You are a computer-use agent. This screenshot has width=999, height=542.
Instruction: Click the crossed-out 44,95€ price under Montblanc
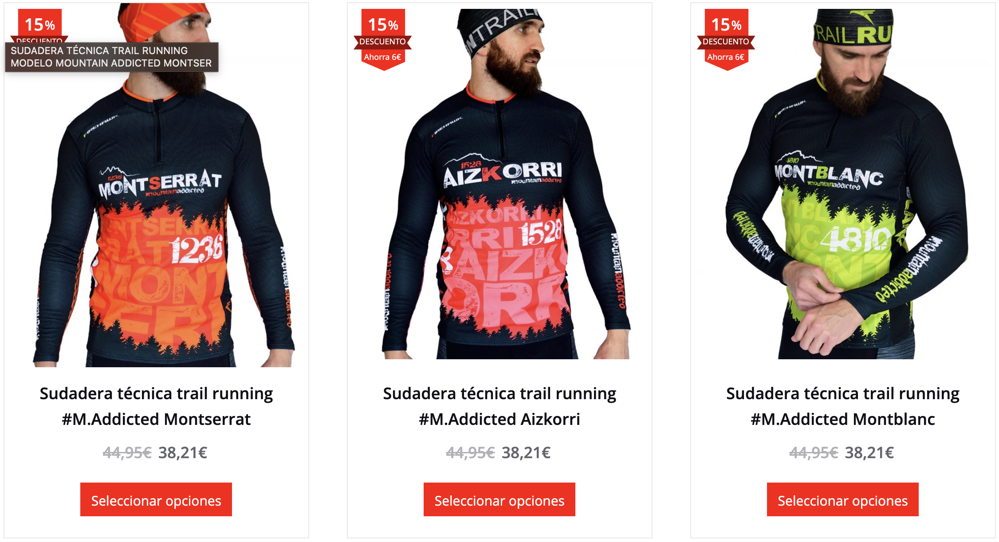tap(814, 453)
